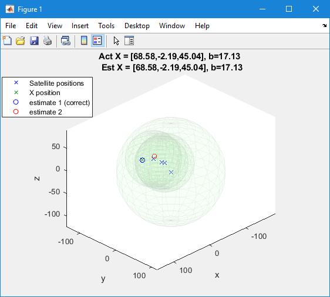Click the Save Figure floppy icon
This screenshot has height=297, width=330.
coord(34,41)
